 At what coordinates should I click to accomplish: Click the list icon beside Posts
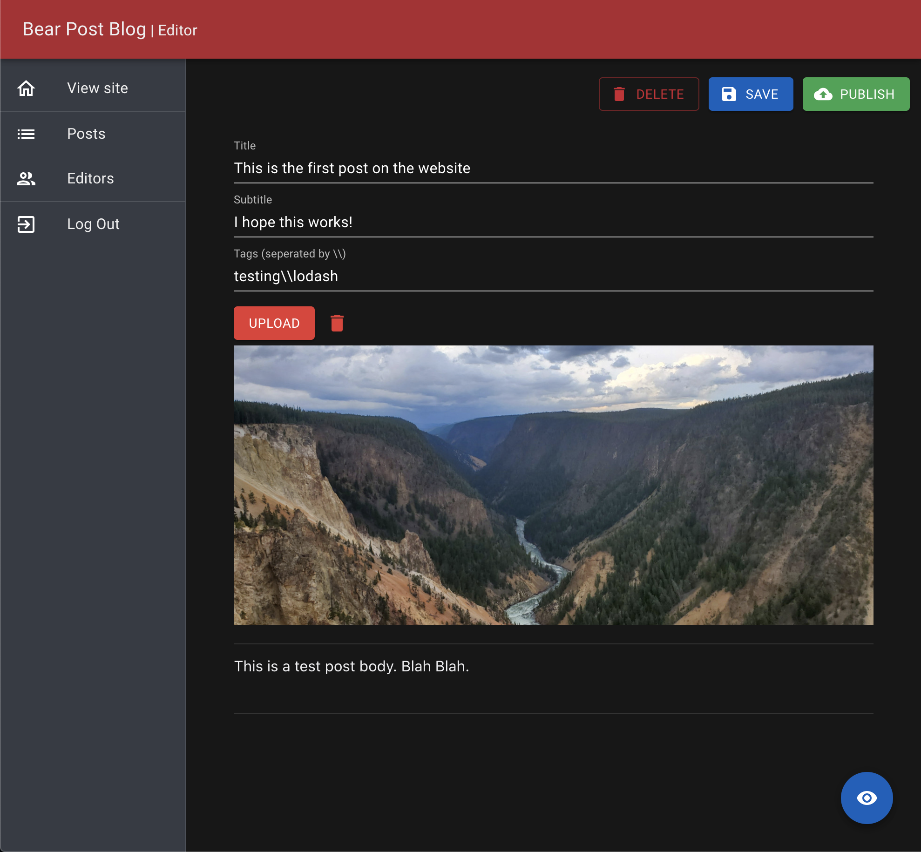coord(26,134)
